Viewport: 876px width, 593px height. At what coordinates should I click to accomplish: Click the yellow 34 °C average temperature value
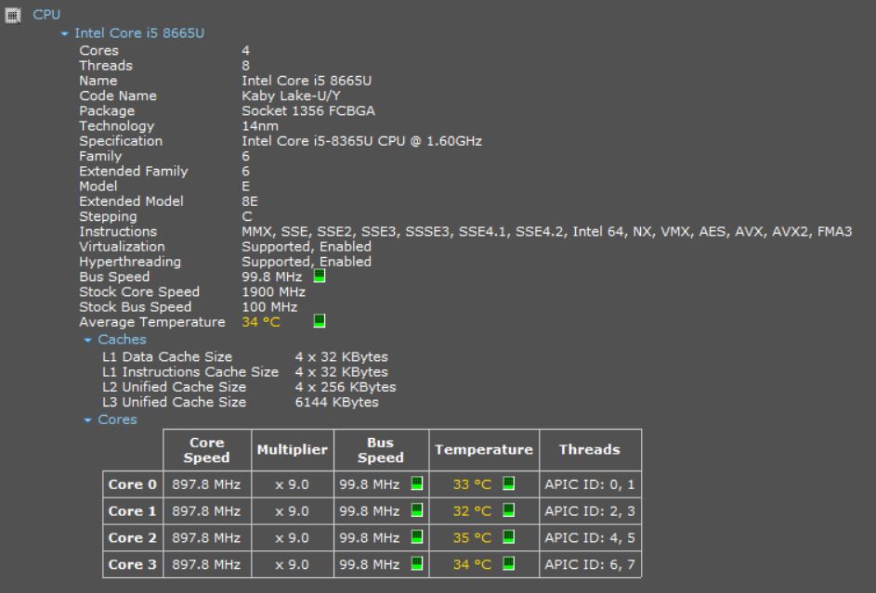pos(260,322)
